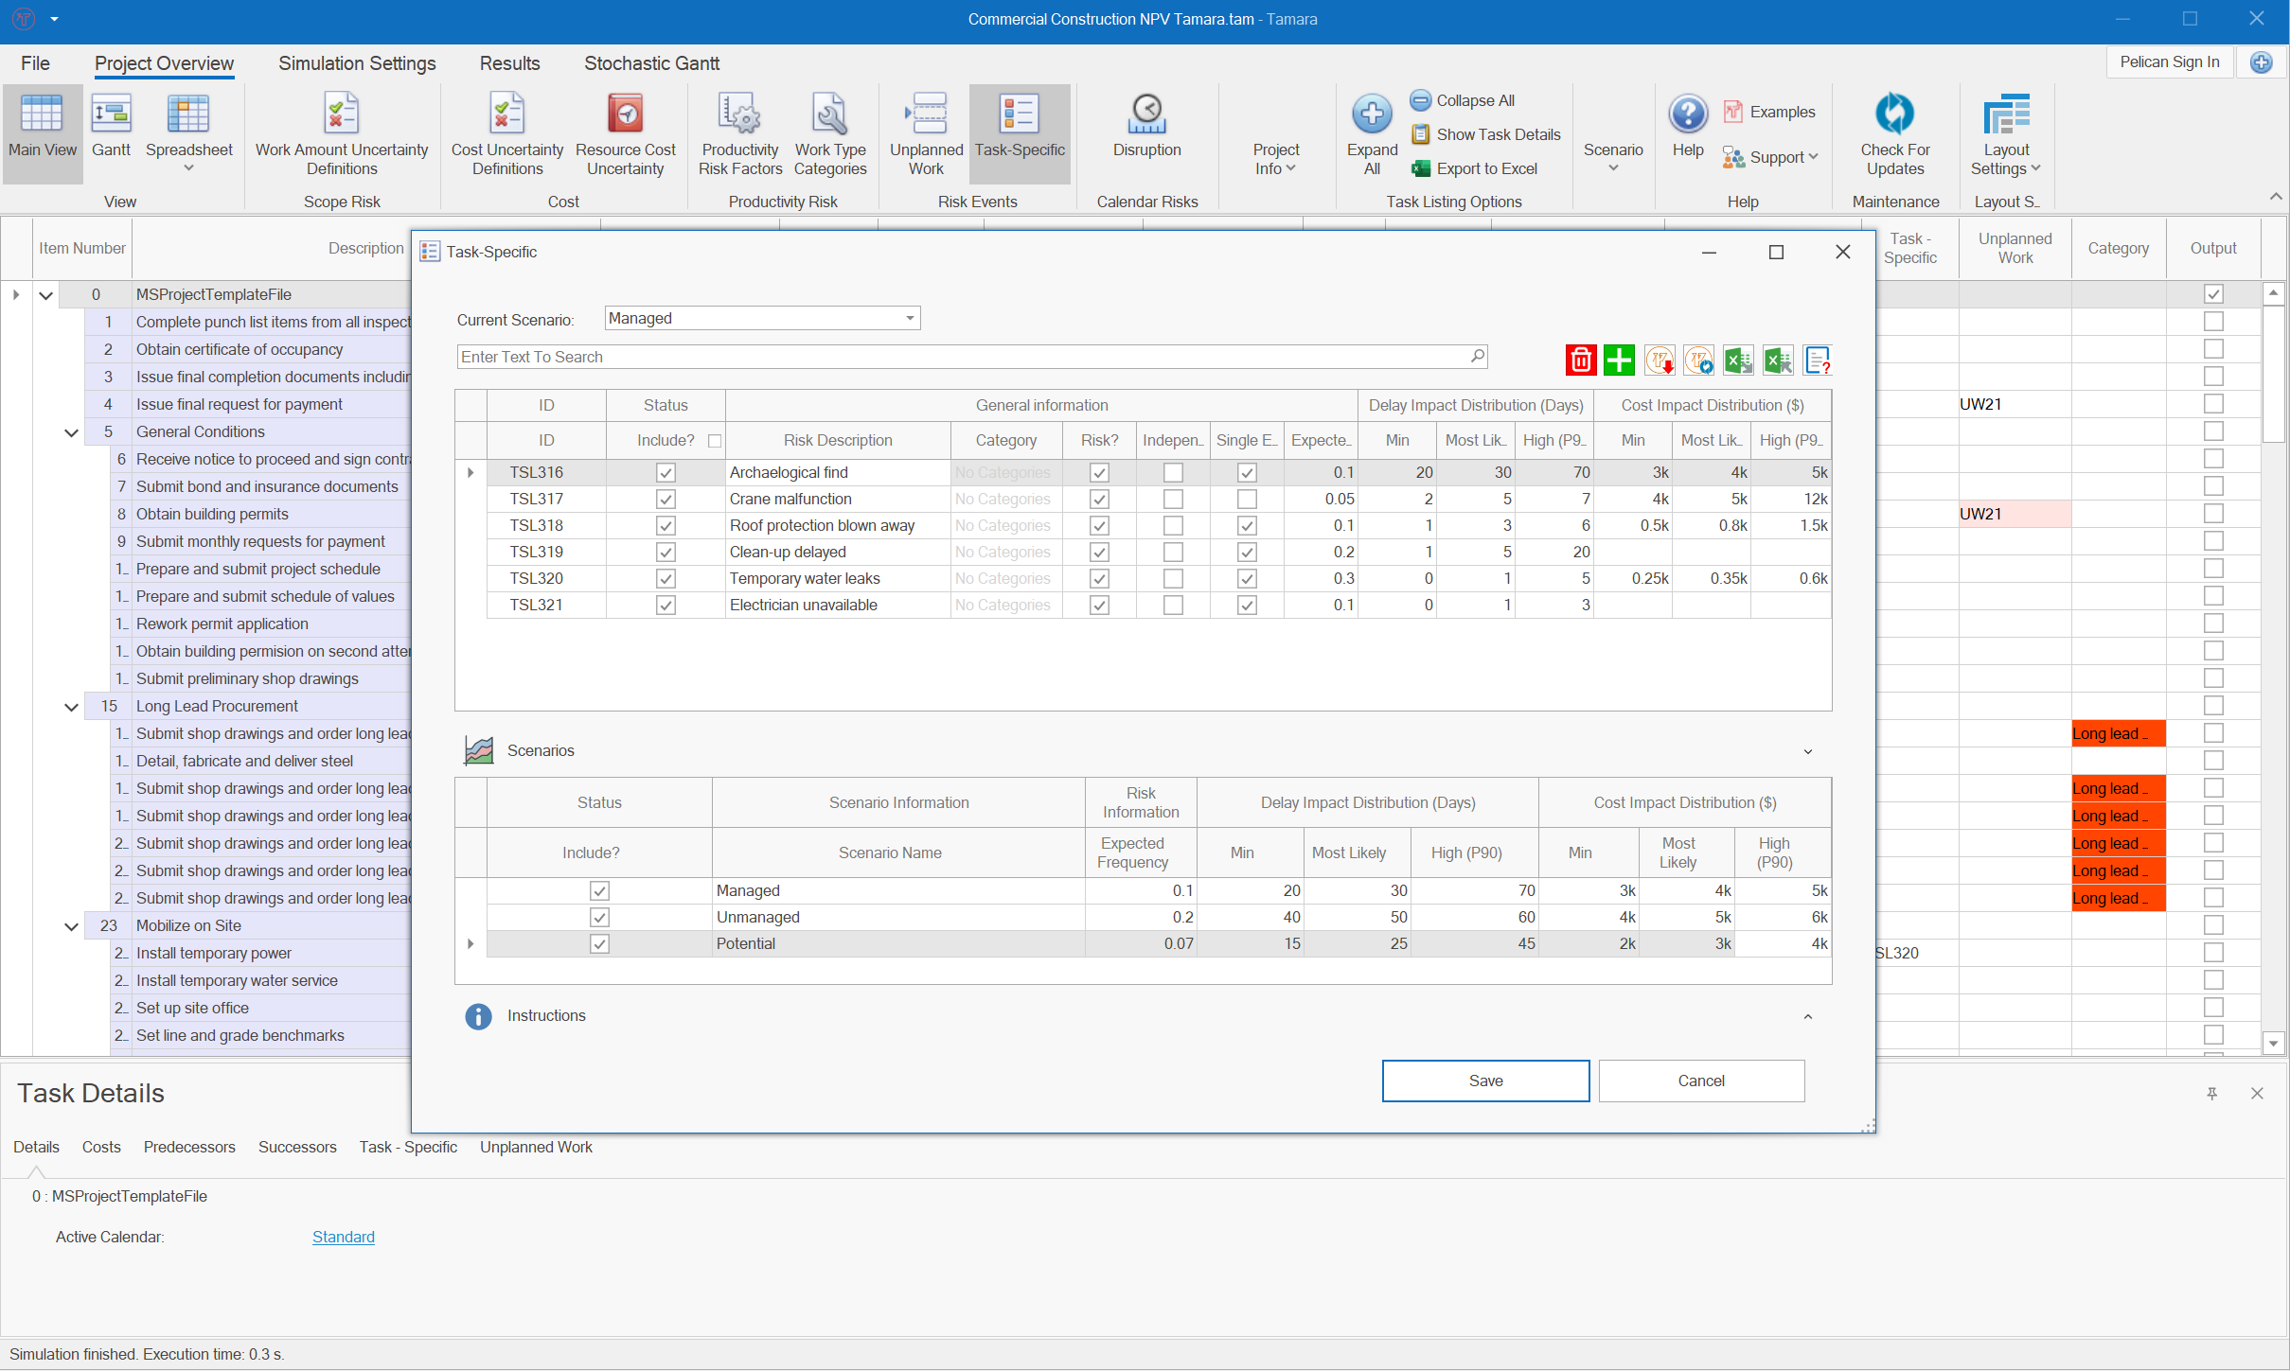Open the Unplanned Work tool
This screenshot has width=2290, height=1371.
(x=925, y=132)
